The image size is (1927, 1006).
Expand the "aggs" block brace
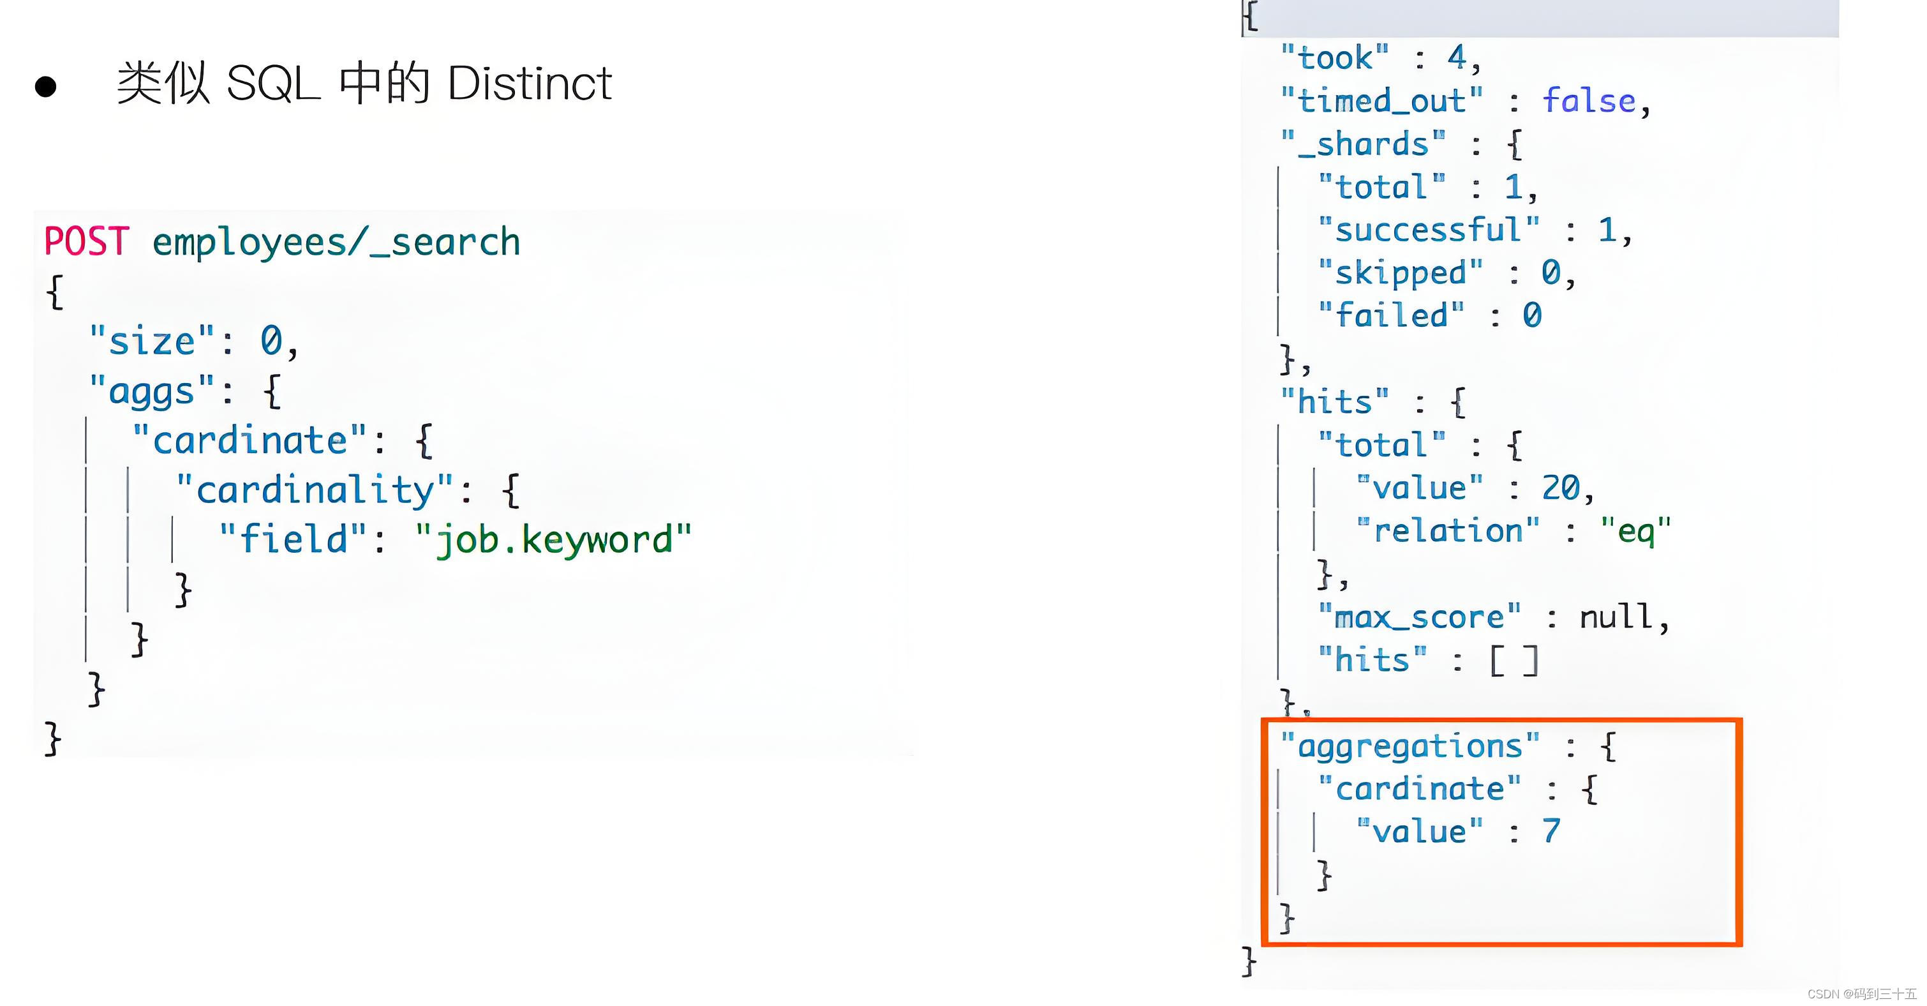point(272,391)
